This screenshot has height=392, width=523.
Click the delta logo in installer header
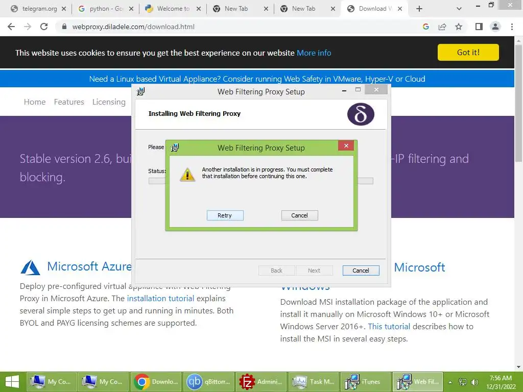pyautogui.click(x=361, y=114)
